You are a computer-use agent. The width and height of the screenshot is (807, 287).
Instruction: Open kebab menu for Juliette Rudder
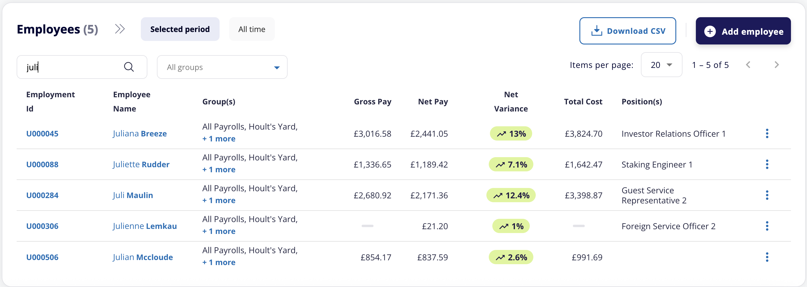767,165
